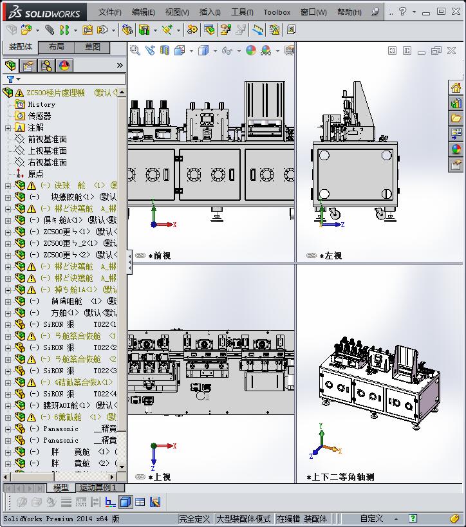Open the Appearances task pane color ball
This screenshot has width=466, height=527.
point(456,149)
